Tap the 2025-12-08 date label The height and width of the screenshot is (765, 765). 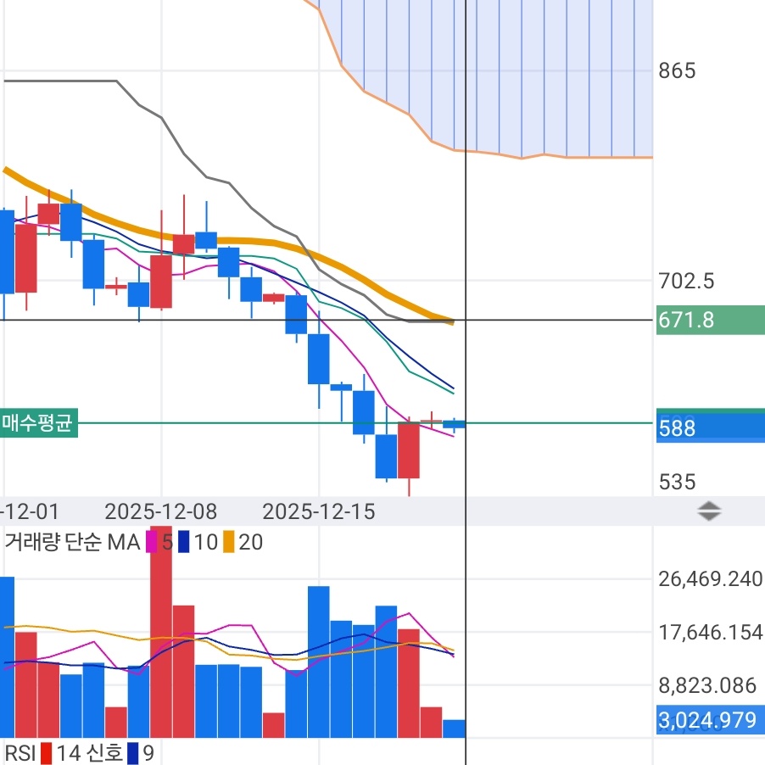160,511
